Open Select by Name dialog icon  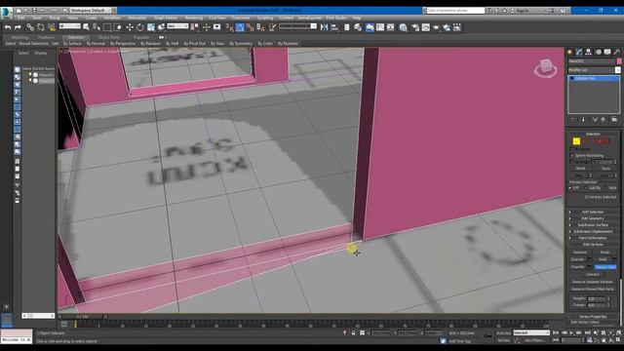[97, 27]
